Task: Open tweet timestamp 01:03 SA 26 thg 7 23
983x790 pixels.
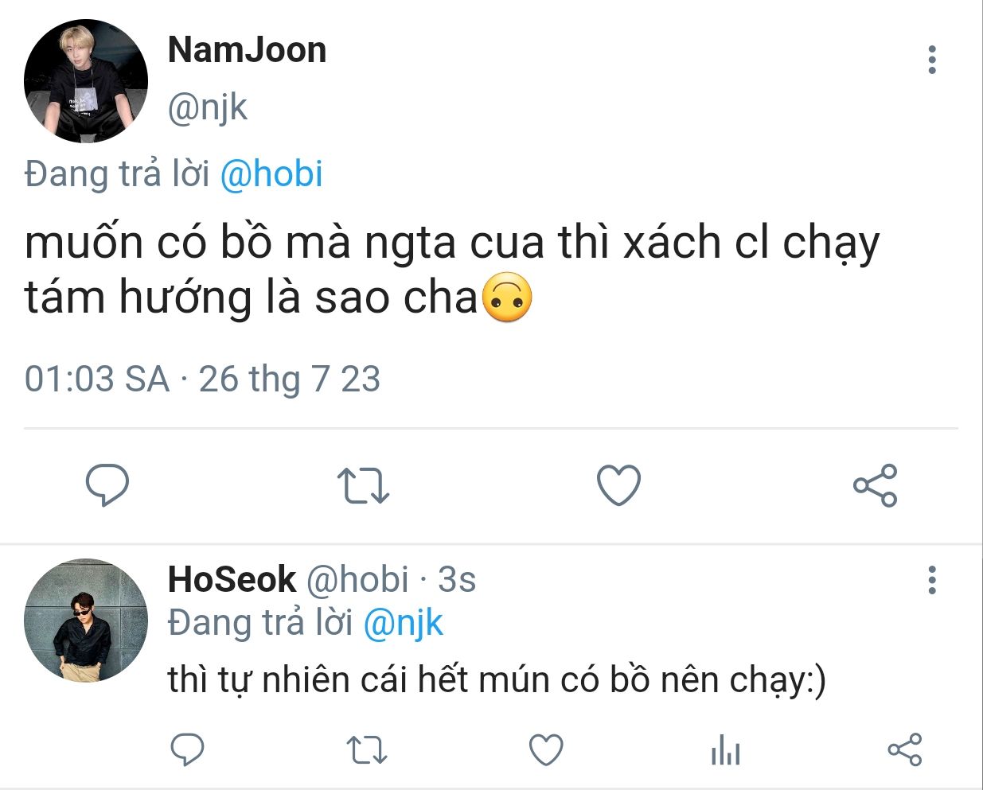Action: point(202,379)
